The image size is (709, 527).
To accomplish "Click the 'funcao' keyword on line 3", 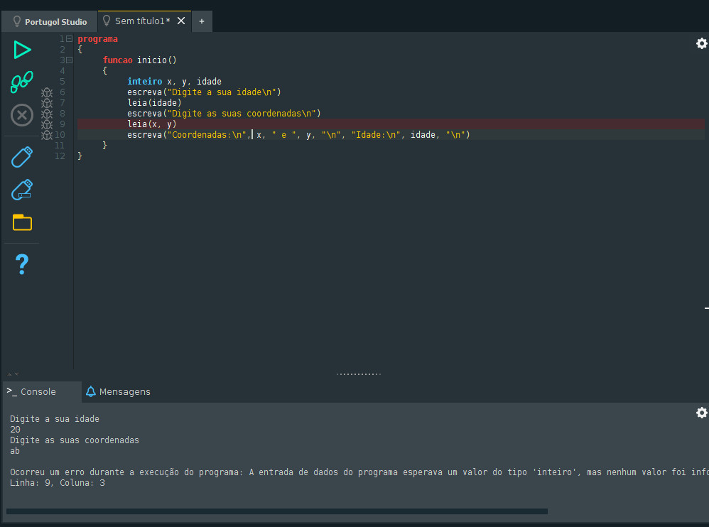I will pos(117,60).
